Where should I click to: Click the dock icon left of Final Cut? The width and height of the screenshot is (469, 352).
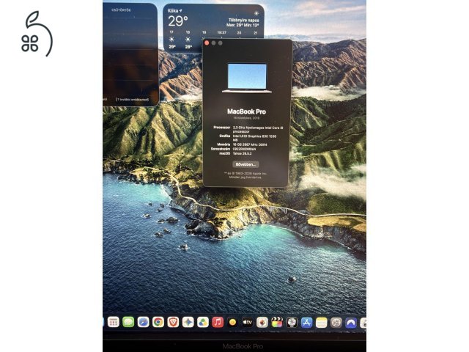click(x=262, y=323)
